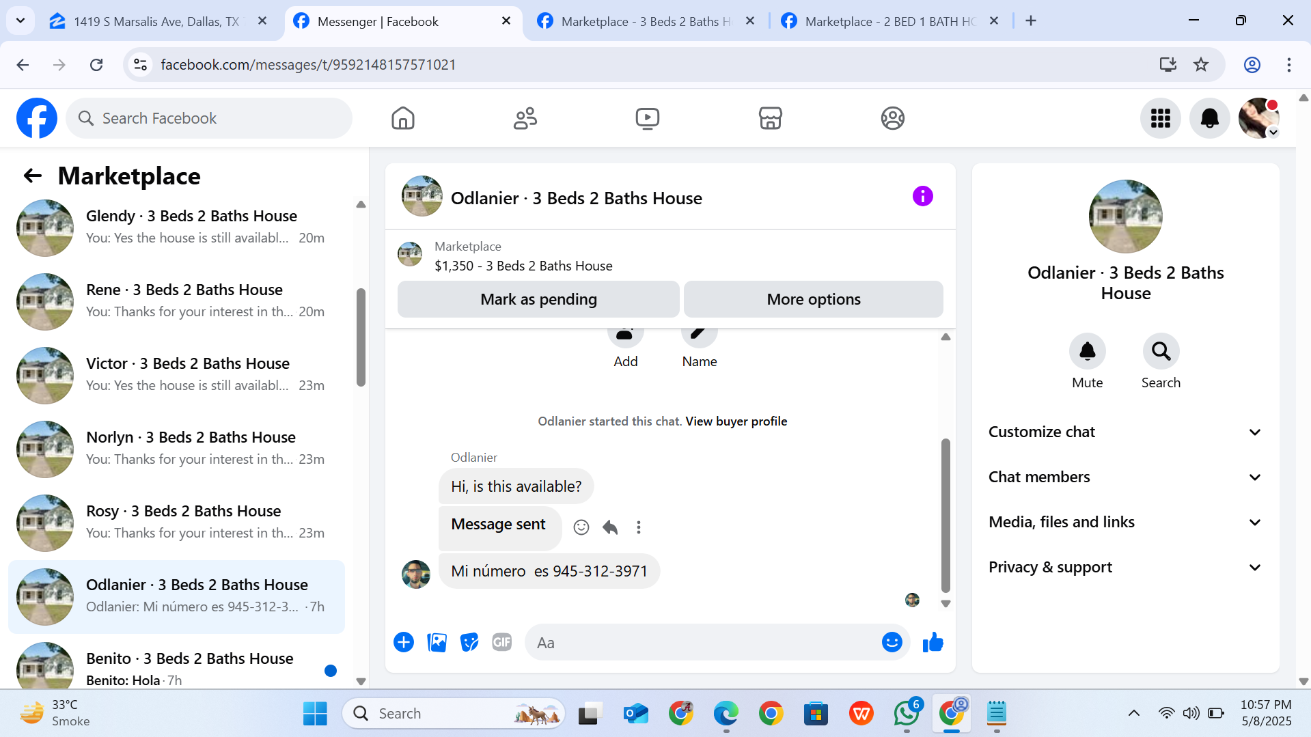This screenshot has height=737, width=1311.
Task: Switch to the 1419 S Marsalis Ave tab
Action: click(157, 21)
